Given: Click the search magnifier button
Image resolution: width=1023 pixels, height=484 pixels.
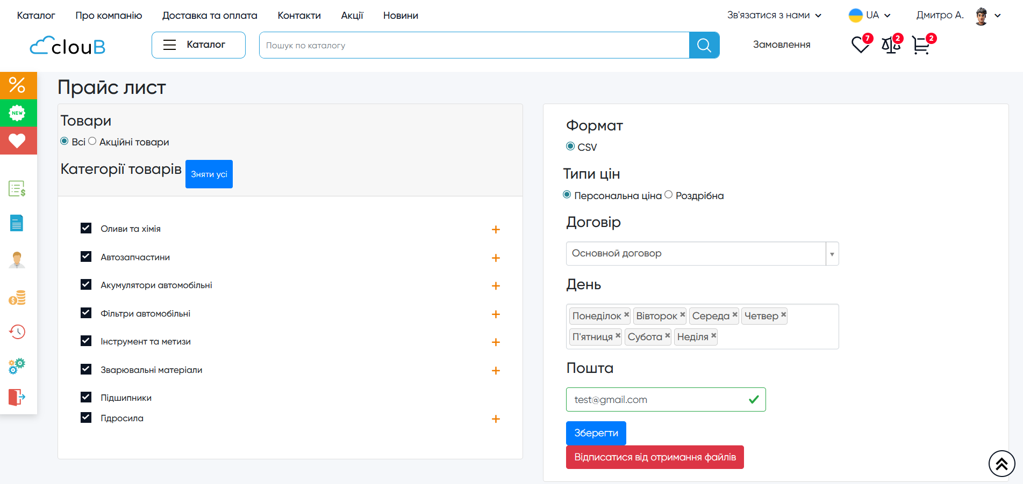Looking at the screenshot, I should [704, 45].
